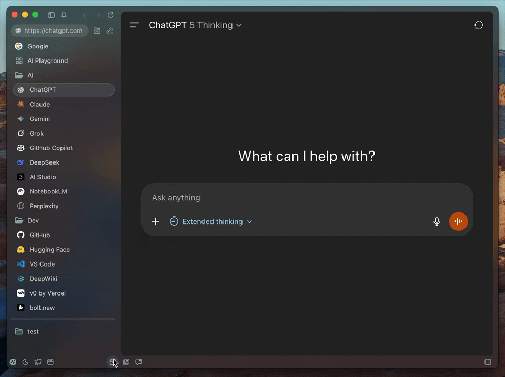Toggle the sidebar layout icon
Image resolution: width=505 pixels, height=377 pixels.
pos(51,15)
